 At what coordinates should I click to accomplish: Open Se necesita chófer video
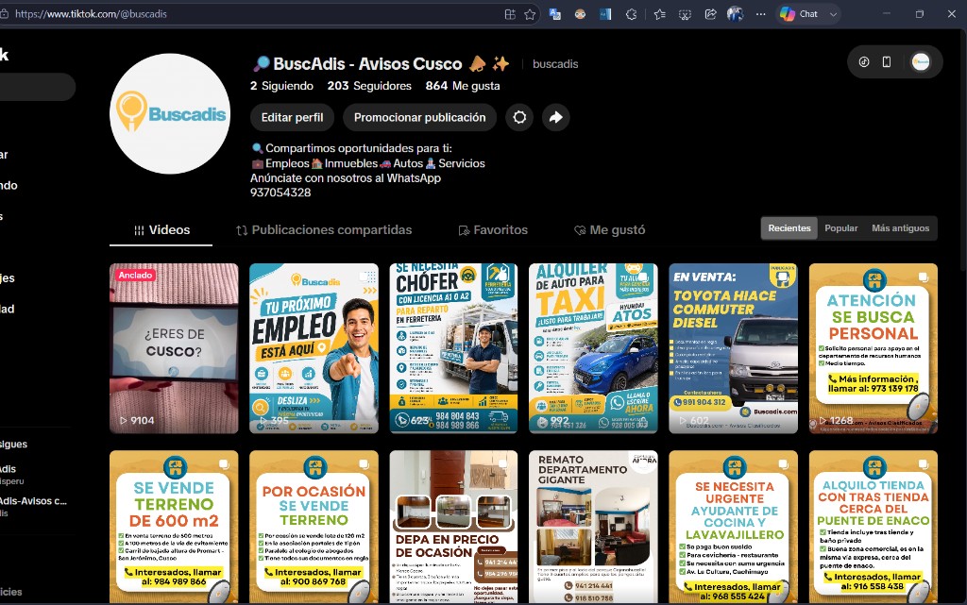point(454,348)
